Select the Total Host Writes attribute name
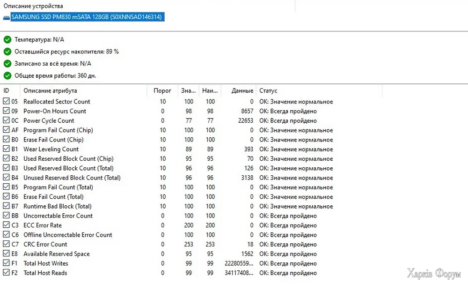The height and width of the screenshot is (284, 468). tap(46, 263)
